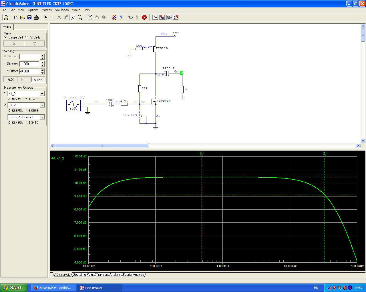This screenshot has width=366, height=292.
Task: Click the Fit X button
Action: point(11,80)
